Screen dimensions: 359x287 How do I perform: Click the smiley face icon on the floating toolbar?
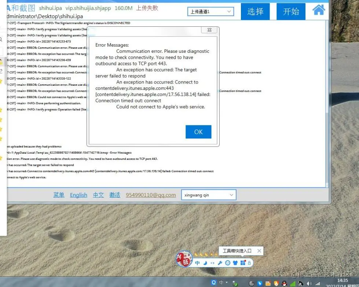(228, 263)
